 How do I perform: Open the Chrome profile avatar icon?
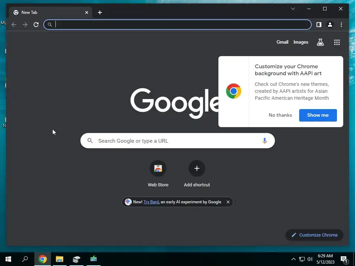(x=330, y=25)
